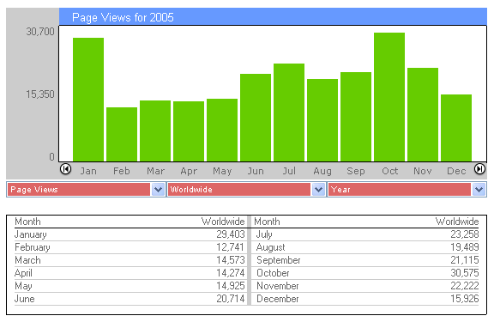The width and height of the screenshot is (494, 322).
Task: Click the value 15,926
Action: coord(465,299)
